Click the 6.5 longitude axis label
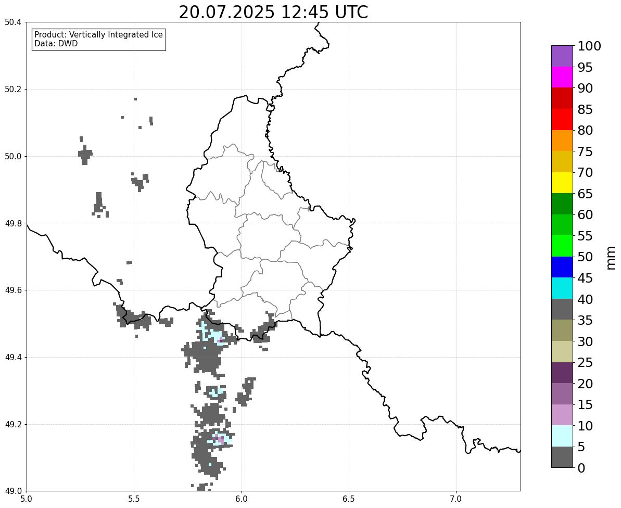 pyautogui.click(x=349, y=499)
